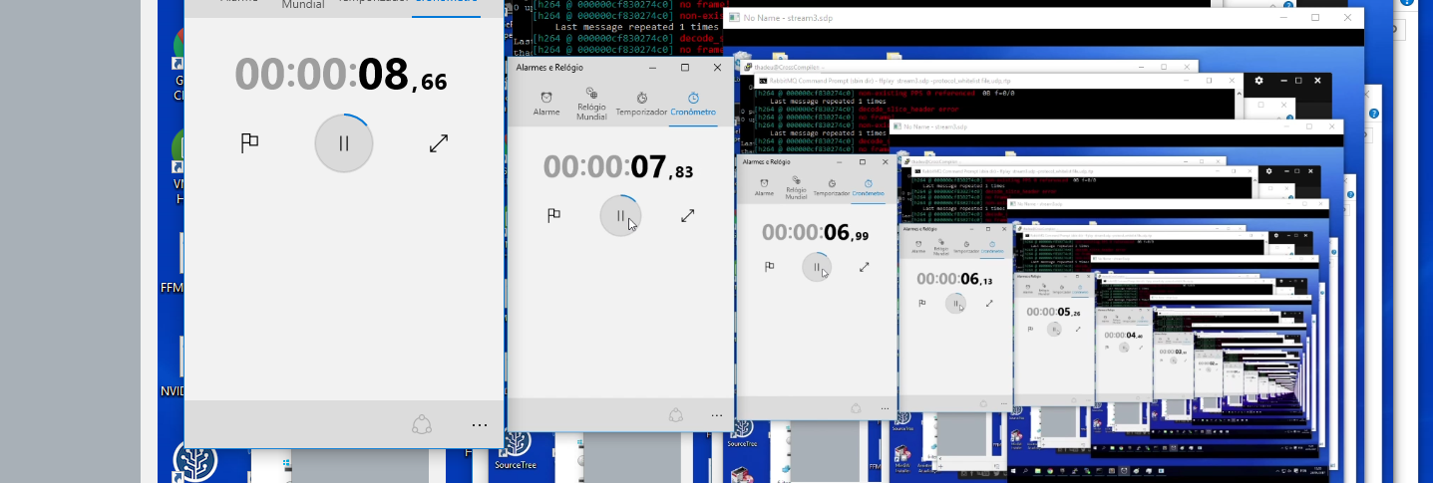Pause the stopwatch showing 00:00:06,99
Image resolution: width=1433 pixels, height=483 pixels.
(x=817, y=267)
